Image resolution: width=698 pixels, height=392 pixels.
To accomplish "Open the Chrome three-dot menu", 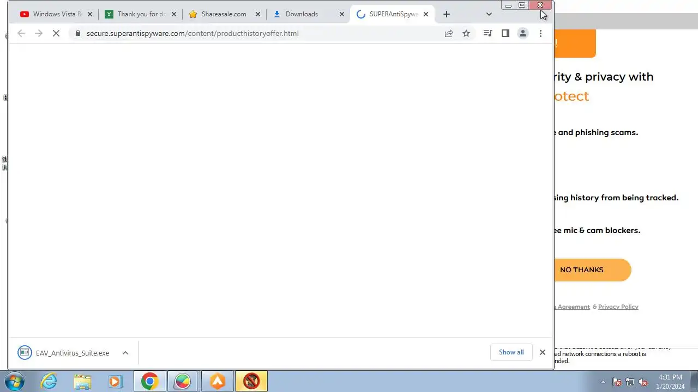I will point(540,33).
